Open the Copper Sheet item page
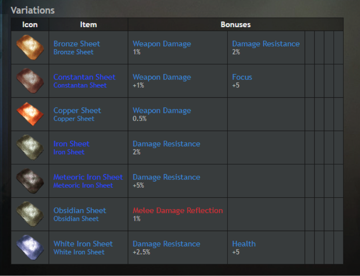This screenshot has height=276, width=360. (77, 110)
